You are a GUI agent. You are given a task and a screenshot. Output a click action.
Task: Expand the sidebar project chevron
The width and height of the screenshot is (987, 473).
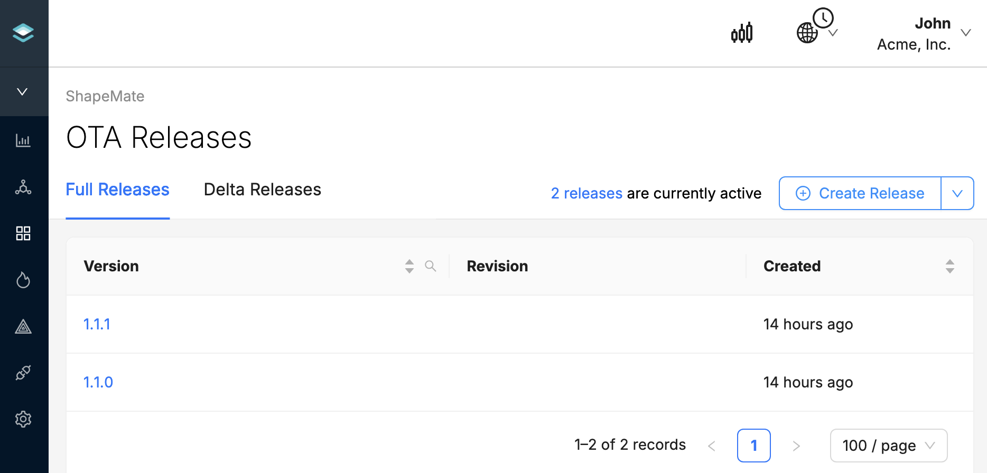point(22,92)
